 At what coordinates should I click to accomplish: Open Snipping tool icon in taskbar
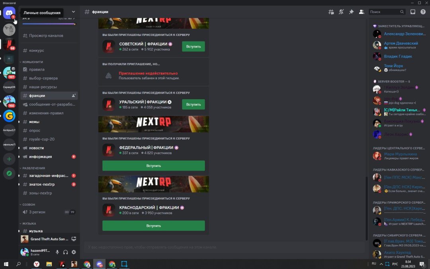124,264
